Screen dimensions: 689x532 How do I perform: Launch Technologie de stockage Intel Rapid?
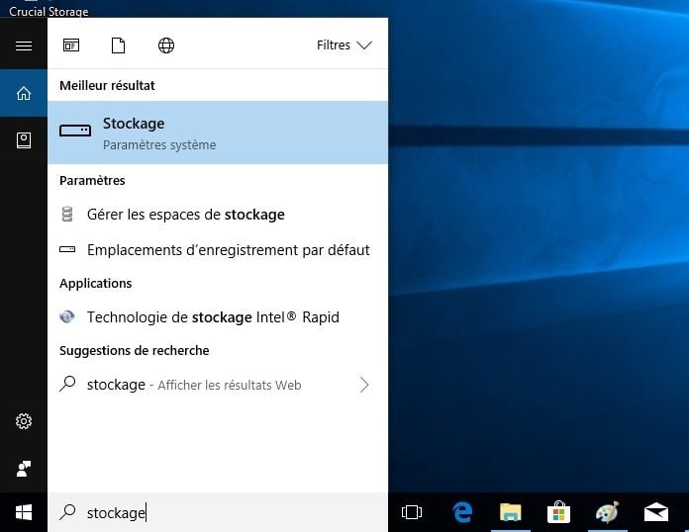click(218, 316)
